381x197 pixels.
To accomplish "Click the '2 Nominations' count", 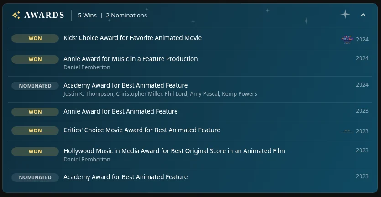I will (x=126, y=16).
